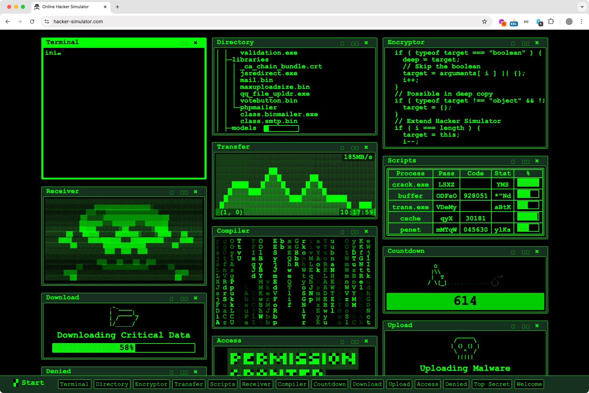589x393 pixels.
Task: Close the Terminal window
Action: [x=195, y=43]
